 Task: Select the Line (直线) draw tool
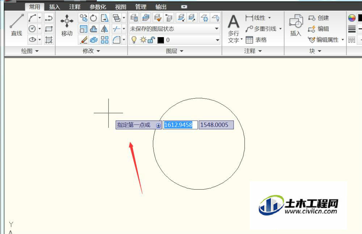pos(17,25)
